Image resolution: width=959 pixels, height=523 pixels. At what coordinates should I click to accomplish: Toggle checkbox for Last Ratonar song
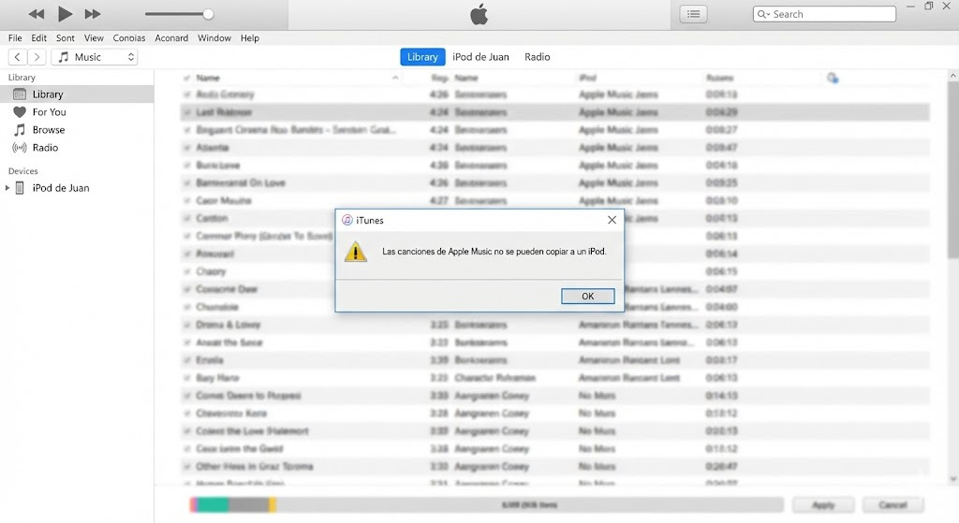(x=186, y=112)
